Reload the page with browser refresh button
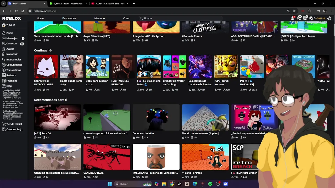This screenshot has height=188, width=335. tap(16, 11)
